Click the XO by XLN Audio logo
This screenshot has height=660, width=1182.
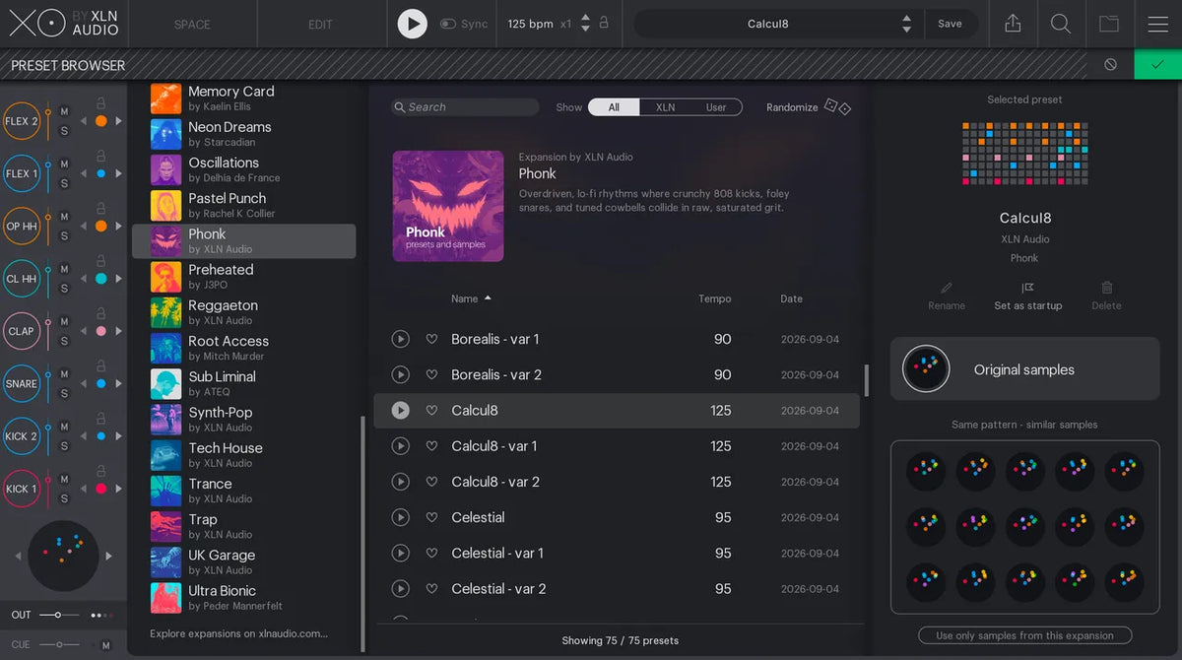tap(63, 23)
